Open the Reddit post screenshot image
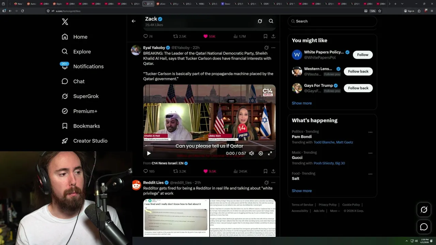436x245 pixels. [x=176, y=218]
